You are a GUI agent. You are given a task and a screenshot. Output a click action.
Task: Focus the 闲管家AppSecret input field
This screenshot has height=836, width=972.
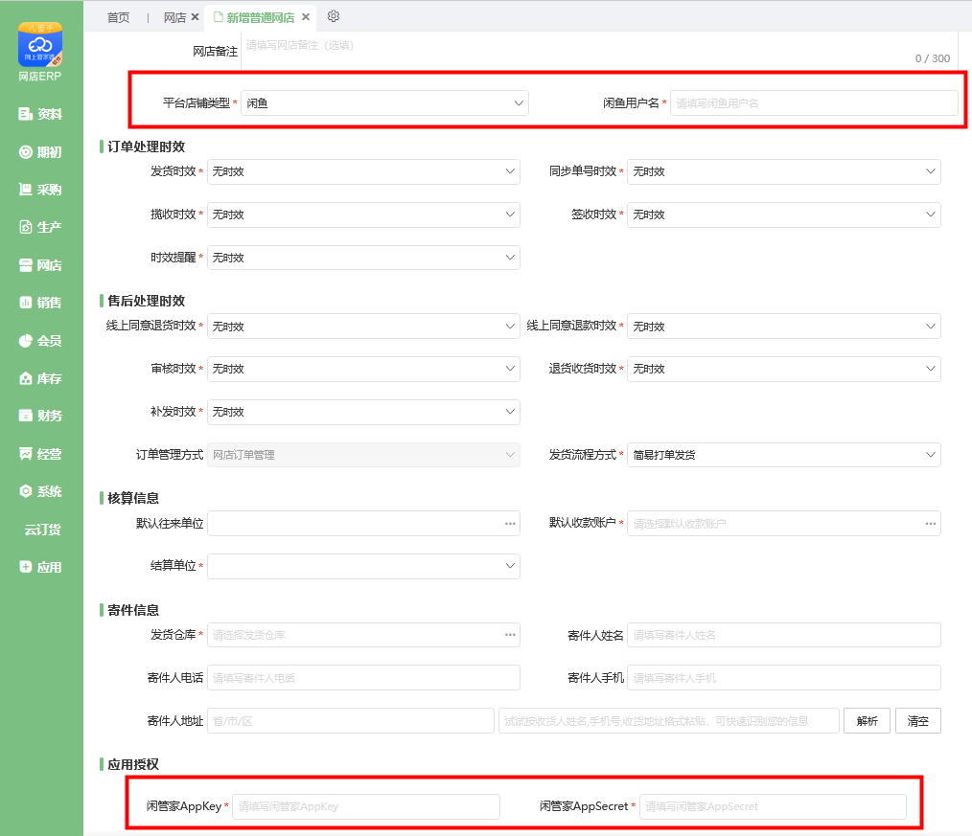pyautogui.click(x=773, y=806)
